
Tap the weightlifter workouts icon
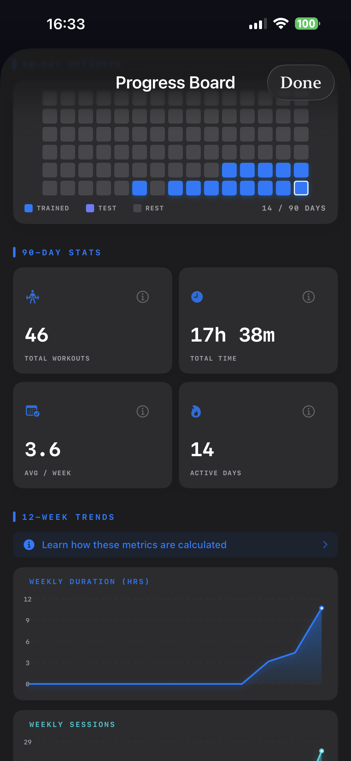[x=32, y=297]
